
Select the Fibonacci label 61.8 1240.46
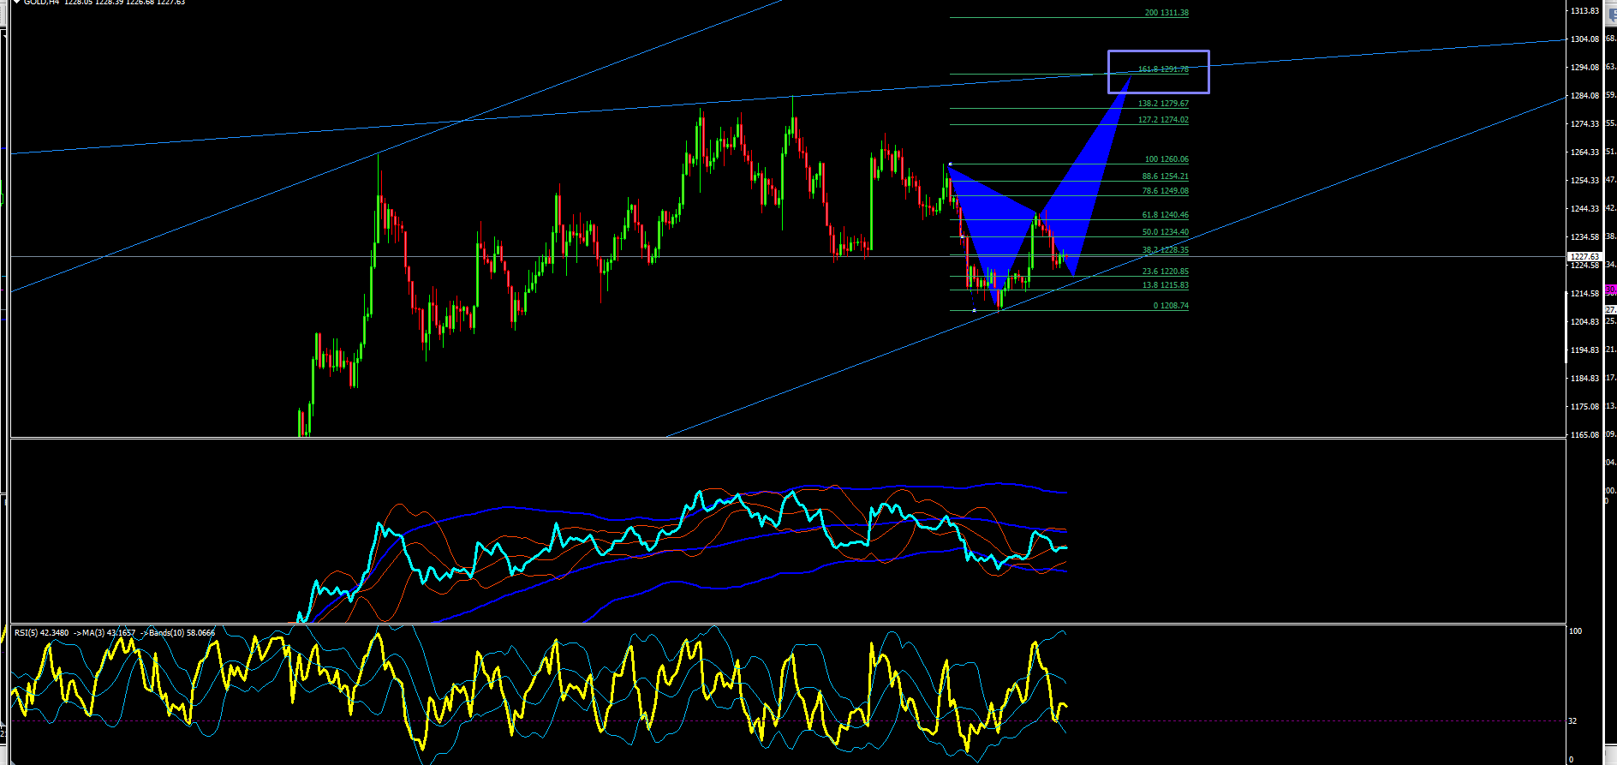(x=1165, y=215)
